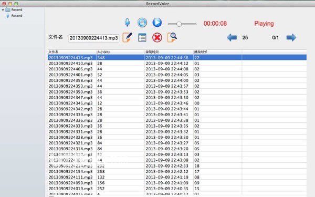Click the record count 25

tap(245, 38)
